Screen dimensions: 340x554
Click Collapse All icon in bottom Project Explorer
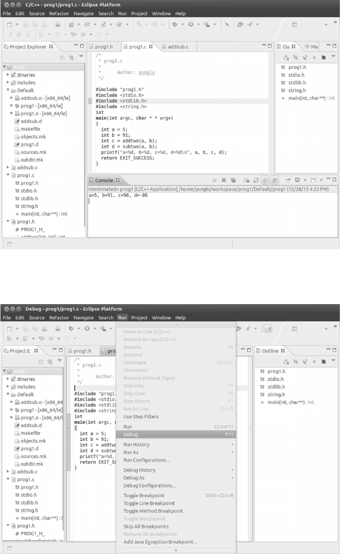pos(41,361)
